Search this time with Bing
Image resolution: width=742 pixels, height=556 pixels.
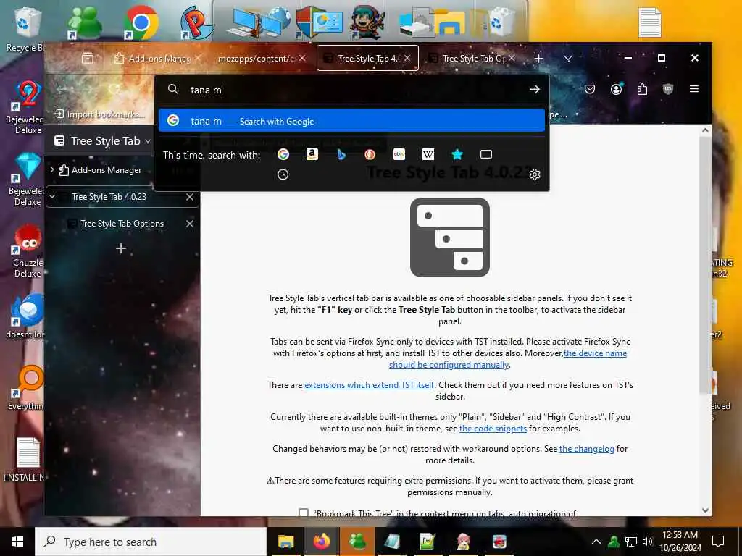(341, 154)
